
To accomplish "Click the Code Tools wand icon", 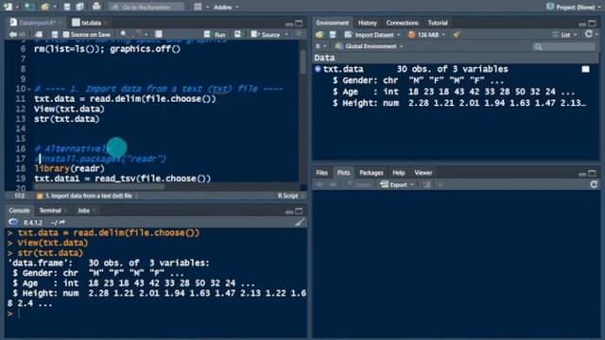I will pos(138,34).
